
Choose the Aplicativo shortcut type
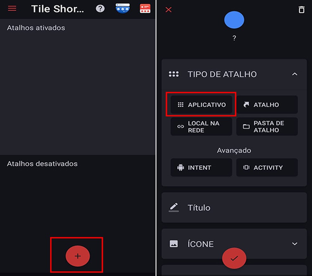201,105
